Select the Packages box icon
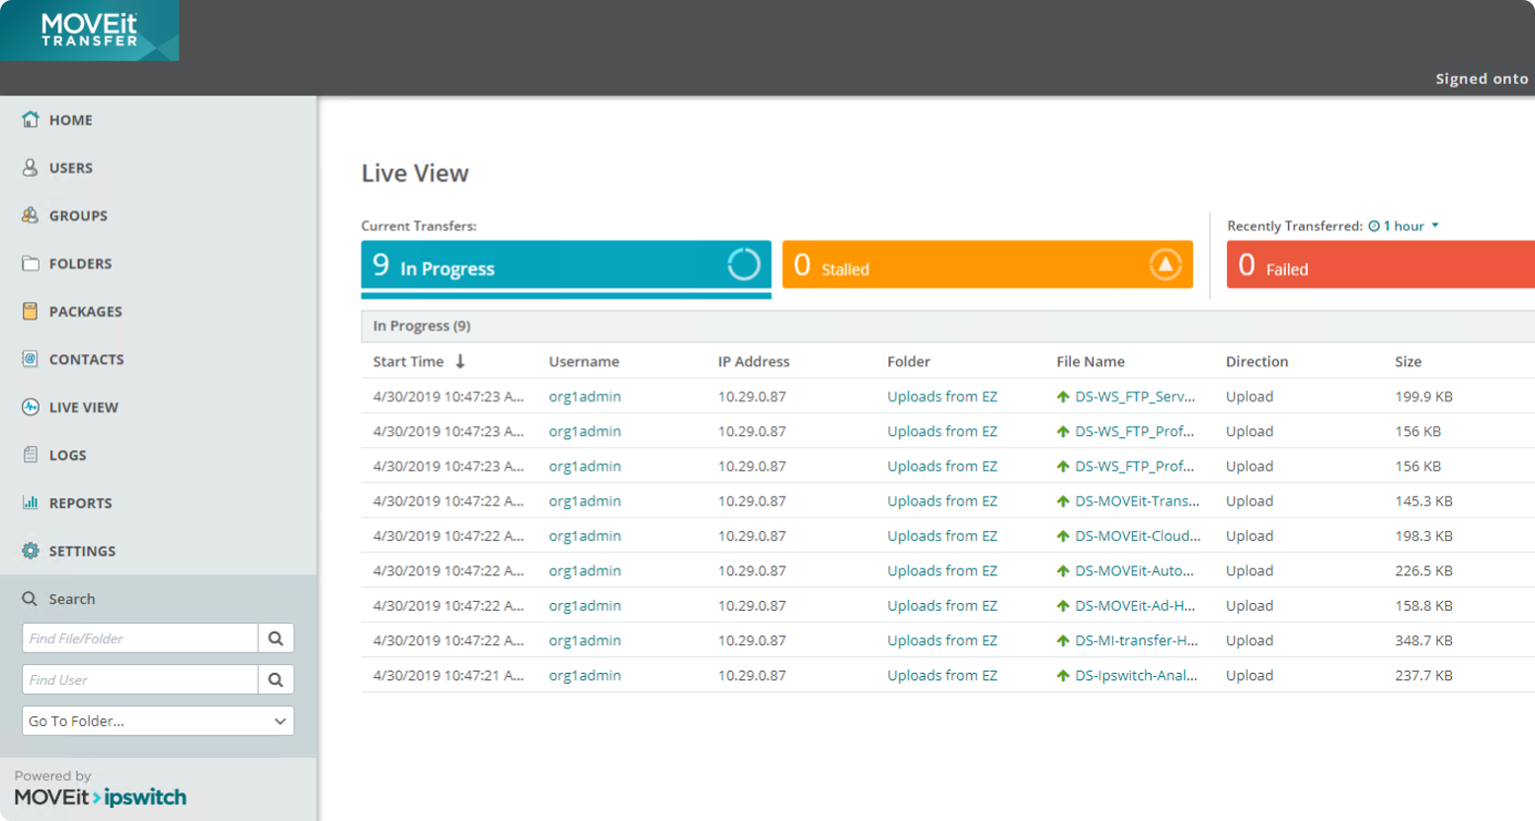The height and width of the screenshot is (821, 1535). point(31,311)
